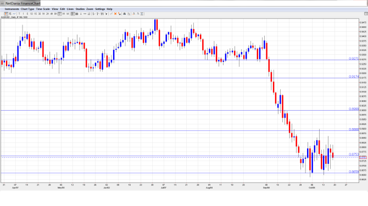Click the horizontal level line labeled 0.8999
The width and height of the screenshot is (368, 206).
pyautogui.click(x=180, y=110)
